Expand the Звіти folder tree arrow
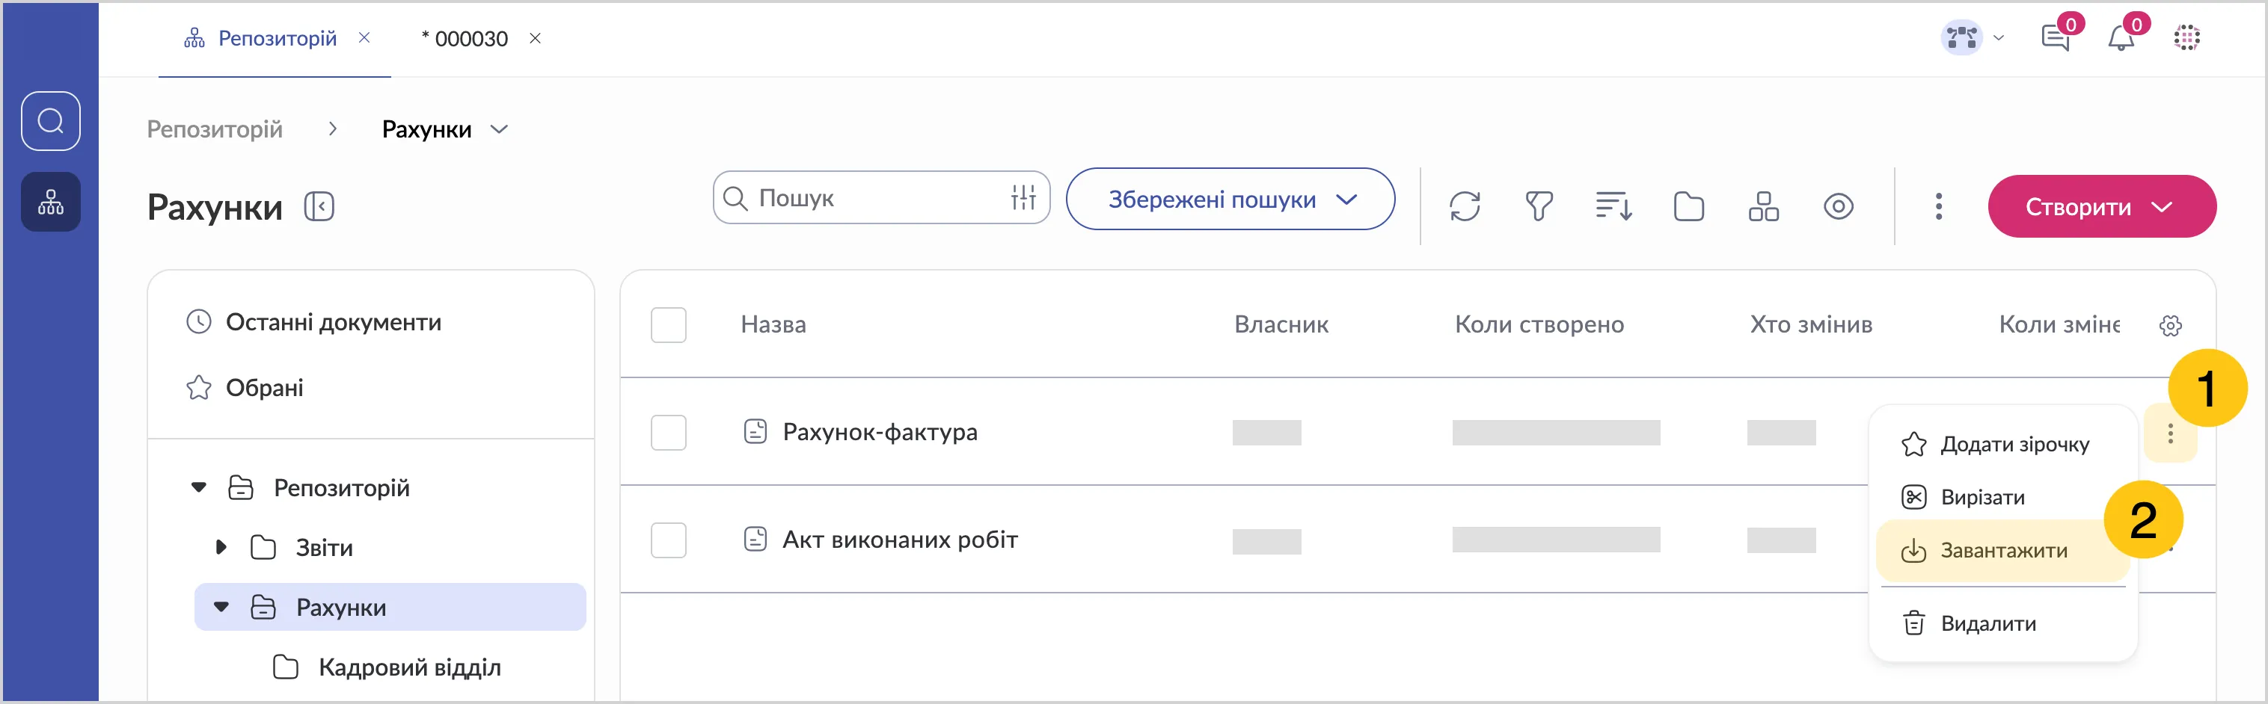 221,547
